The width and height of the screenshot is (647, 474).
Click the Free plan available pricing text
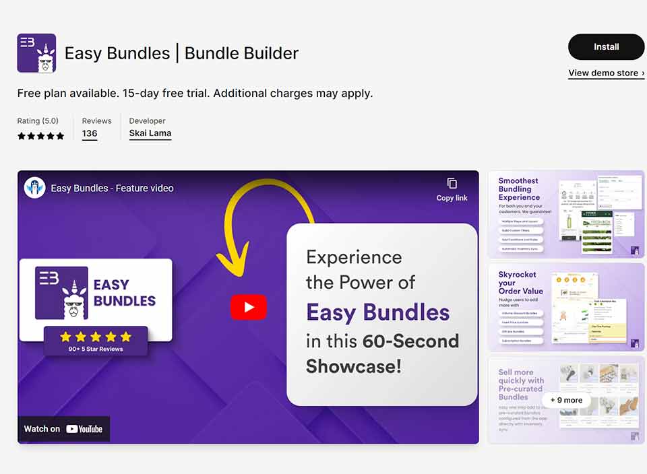tap(195, 93)
